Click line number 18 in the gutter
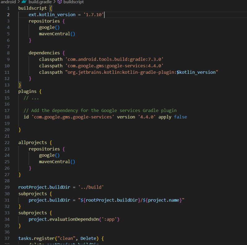 (x=7, y=117)
